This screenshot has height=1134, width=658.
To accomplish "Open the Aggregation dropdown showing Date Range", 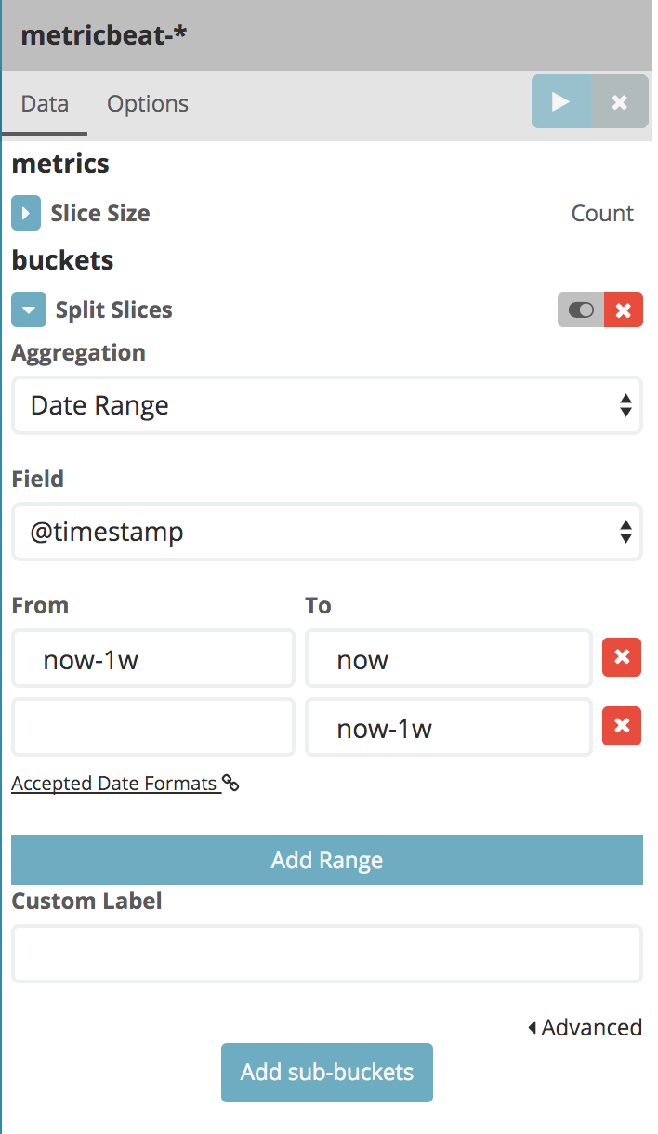I will point(326,405).
